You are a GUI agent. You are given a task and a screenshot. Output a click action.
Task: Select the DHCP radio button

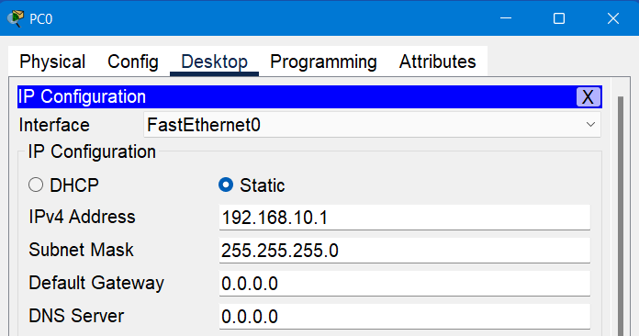point(36,185)
